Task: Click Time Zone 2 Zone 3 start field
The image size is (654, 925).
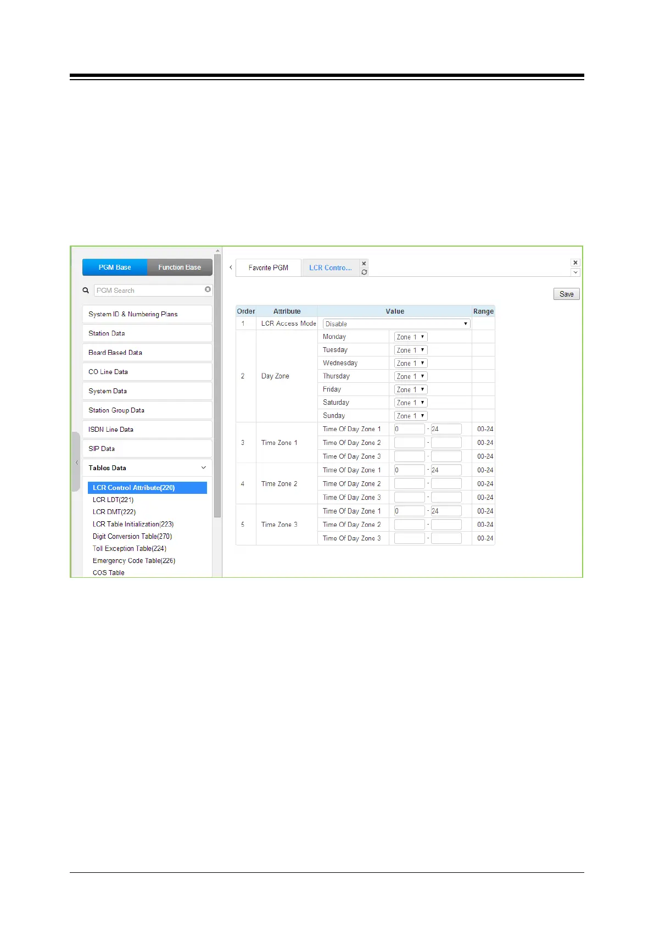Action: coord(410,497)
